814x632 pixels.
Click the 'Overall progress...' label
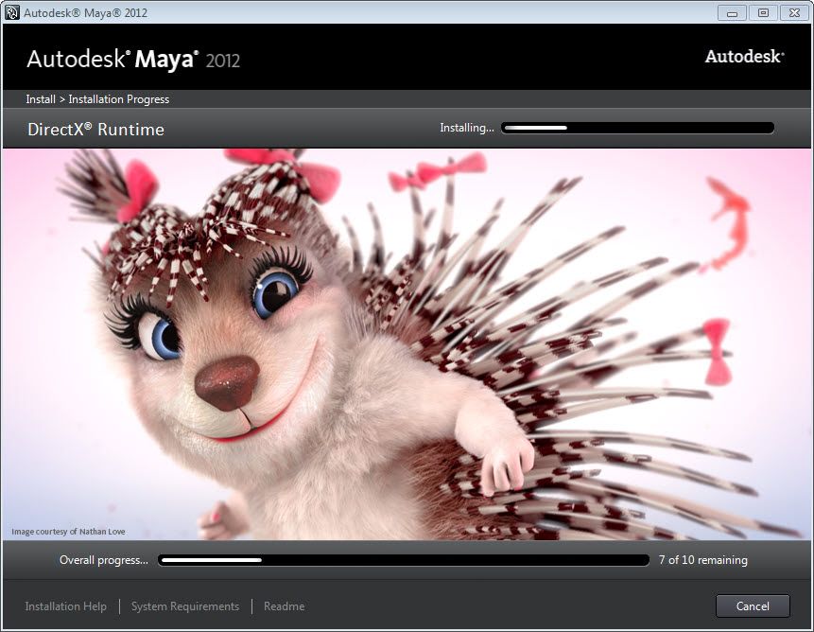click(104, 560)
